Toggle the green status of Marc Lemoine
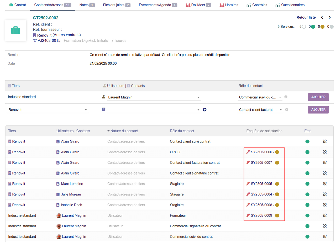This screenshot has width=336, height=243. tap(307, 184)
